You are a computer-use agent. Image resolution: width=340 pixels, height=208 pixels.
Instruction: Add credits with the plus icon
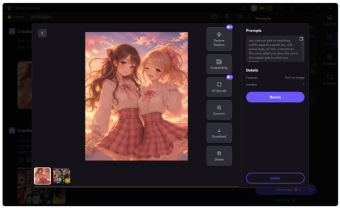pyautogui.click(x=270, y=8)
